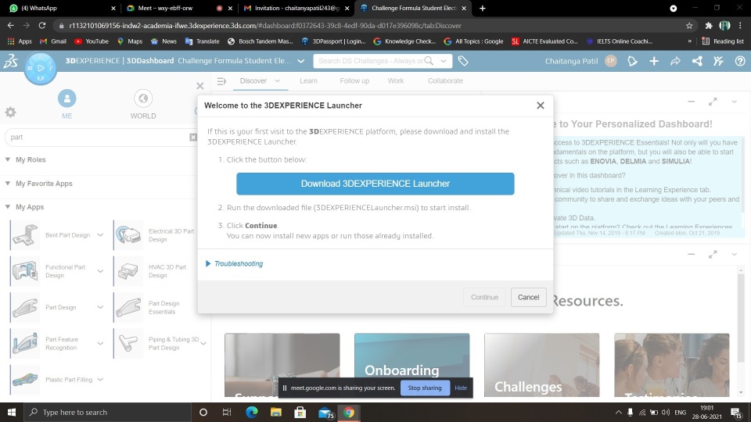Click Stop sharing button
This screenshot has height=422, width=751.
tap(425, 388)
